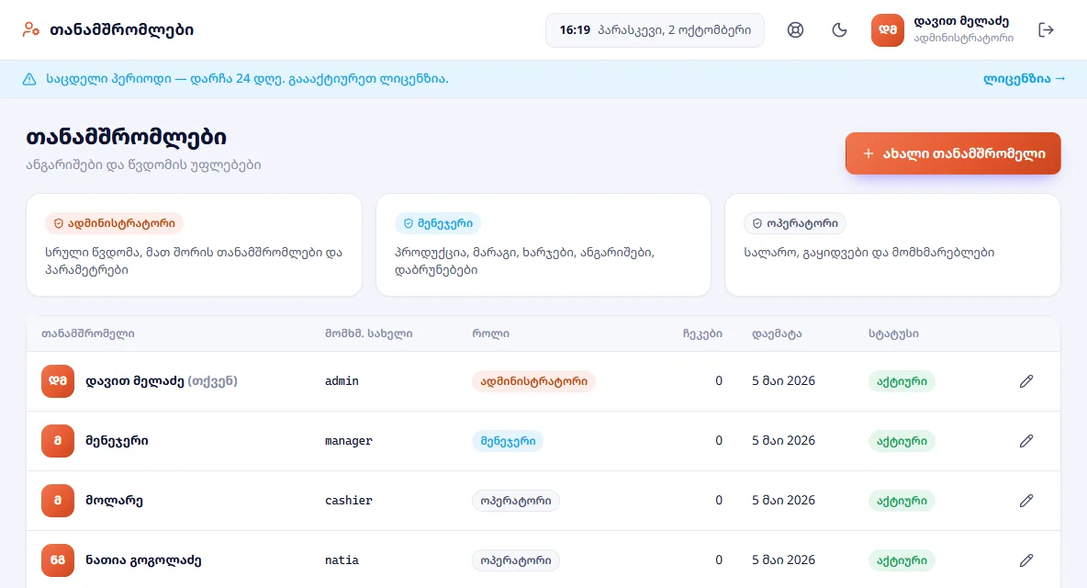The height and width of the screenshot is (588, 1087).
Task: Click the pencil icon for cashier row
Action: (1026, 501)
